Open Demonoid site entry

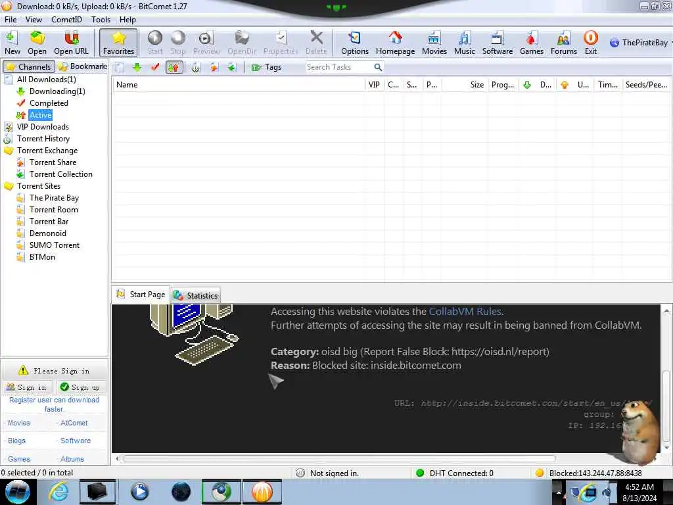(47, 233)
